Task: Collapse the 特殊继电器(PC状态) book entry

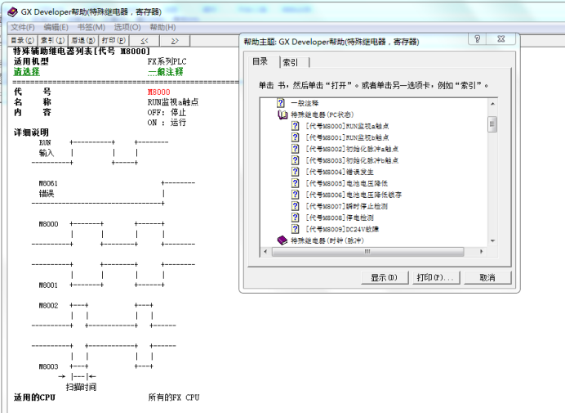Action: point(323,114)
